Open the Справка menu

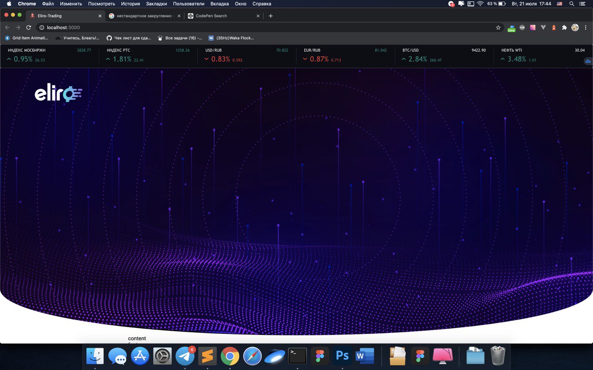pos(262,4)
